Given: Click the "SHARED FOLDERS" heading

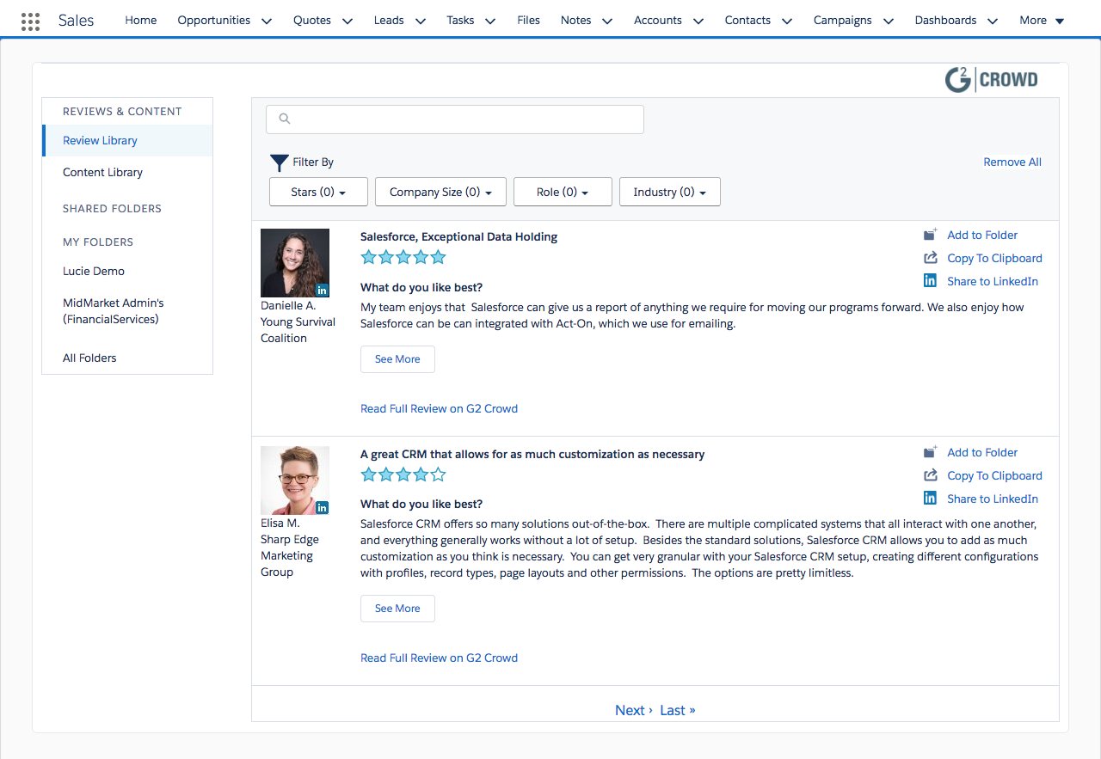Looking at the screenshot, I should (112, 208).
